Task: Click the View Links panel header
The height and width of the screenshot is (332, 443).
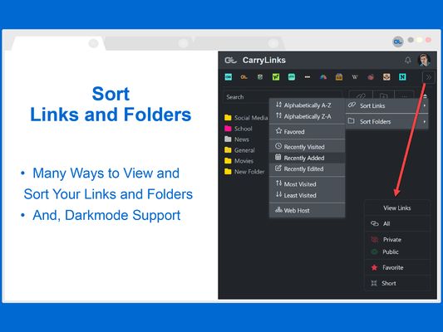Action: click(x=397, y=207)
